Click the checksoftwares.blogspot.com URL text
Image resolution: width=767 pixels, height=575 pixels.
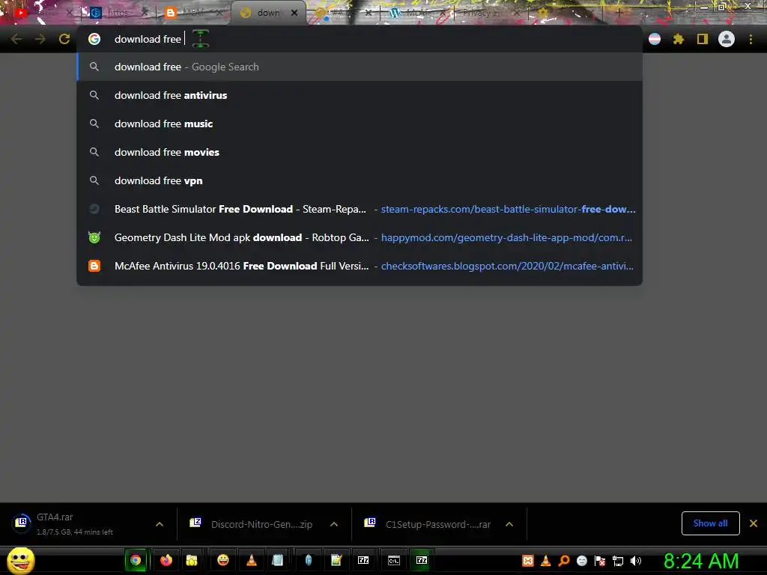507,266
